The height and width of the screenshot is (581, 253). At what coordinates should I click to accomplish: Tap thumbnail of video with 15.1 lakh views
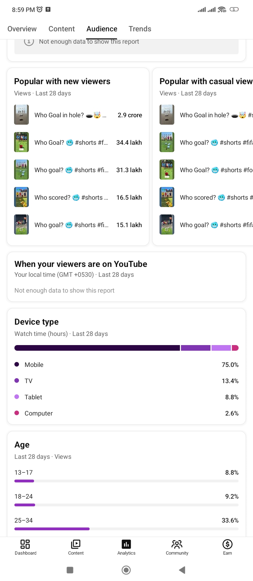[x=21, y=225]
